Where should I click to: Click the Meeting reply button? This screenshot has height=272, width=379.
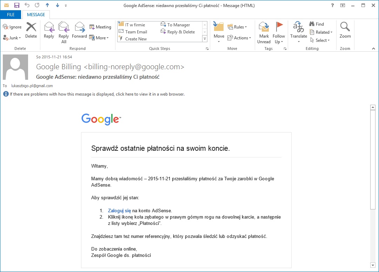(100, 27)
